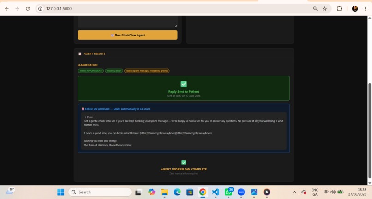Open clock showing 18:58 27/06/2026

click(357, 192)
